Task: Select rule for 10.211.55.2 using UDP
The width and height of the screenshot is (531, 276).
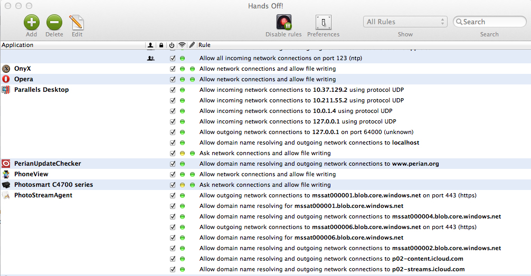Action: pyautogui.click(x=301, y=100)
